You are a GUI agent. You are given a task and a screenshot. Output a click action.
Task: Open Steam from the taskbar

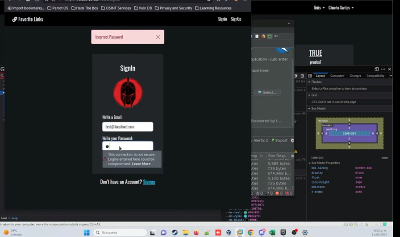tap(175, 233)
